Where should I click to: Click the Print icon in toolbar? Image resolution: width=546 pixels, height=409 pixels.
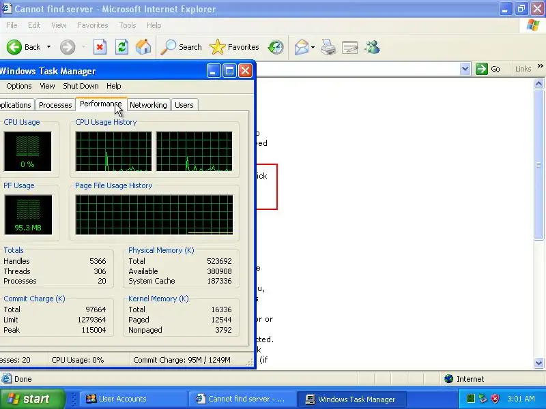pyautogui.click(x=328, y=47)
